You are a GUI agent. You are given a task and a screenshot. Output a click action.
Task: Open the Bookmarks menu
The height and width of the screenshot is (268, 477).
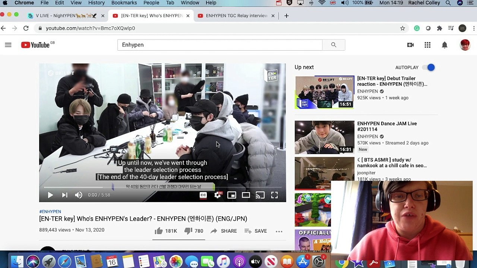click(x=124, y=3)
